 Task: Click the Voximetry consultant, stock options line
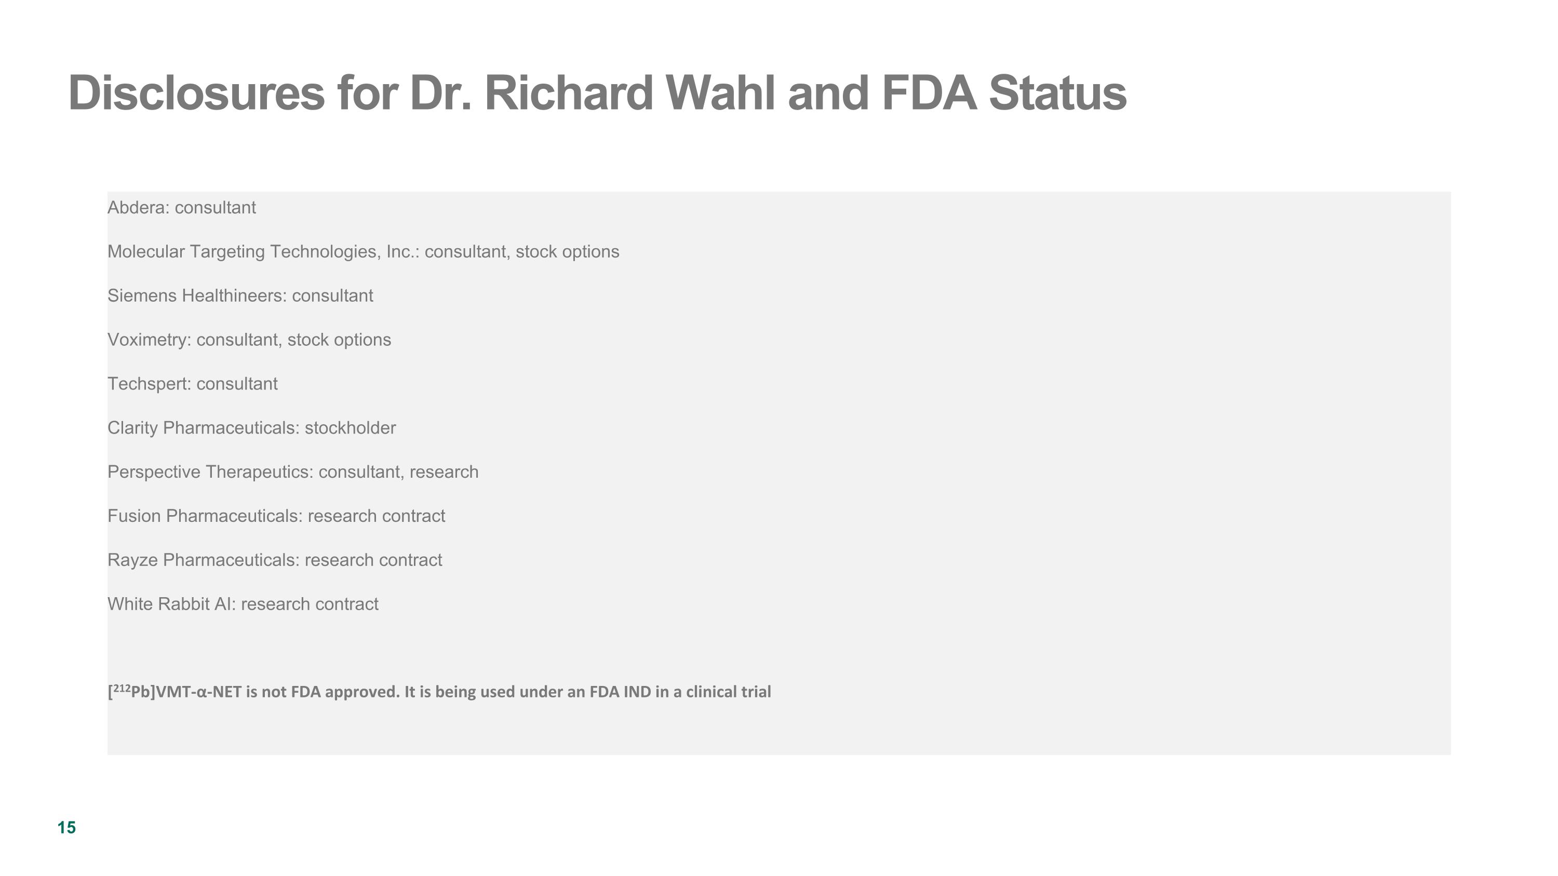click(x=249, y=340)
